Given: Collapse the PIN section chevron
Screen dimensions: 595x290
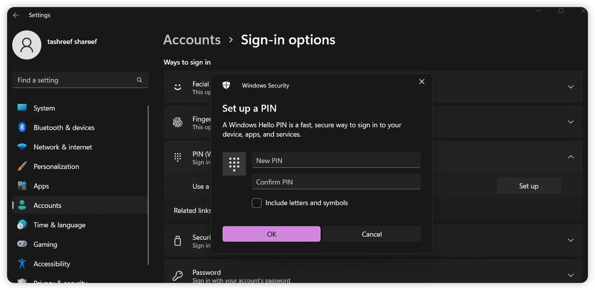Looking at the screenshot, I should point(571,157).
